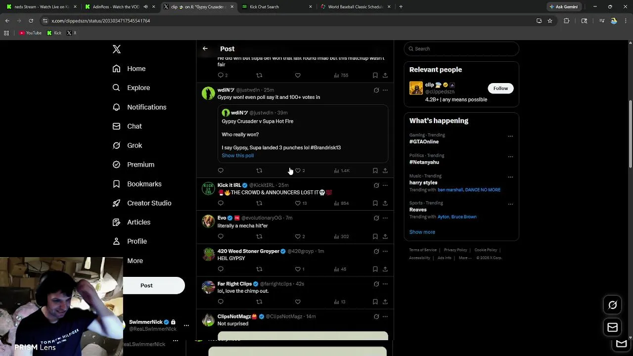Image resolution: width=633 pixels, height=356 pixels.
Task: Like the wdiN post about Gypsy winning
Action: 298,171
